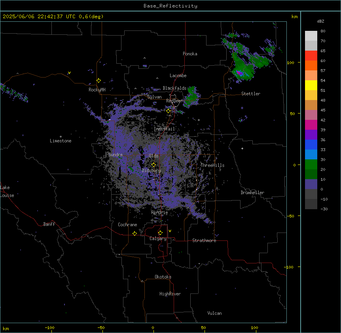Viewport: 341px width, 333px height.
Task: Click the Innisfail label
Action: pyautogui.click(x=165, y=129)
